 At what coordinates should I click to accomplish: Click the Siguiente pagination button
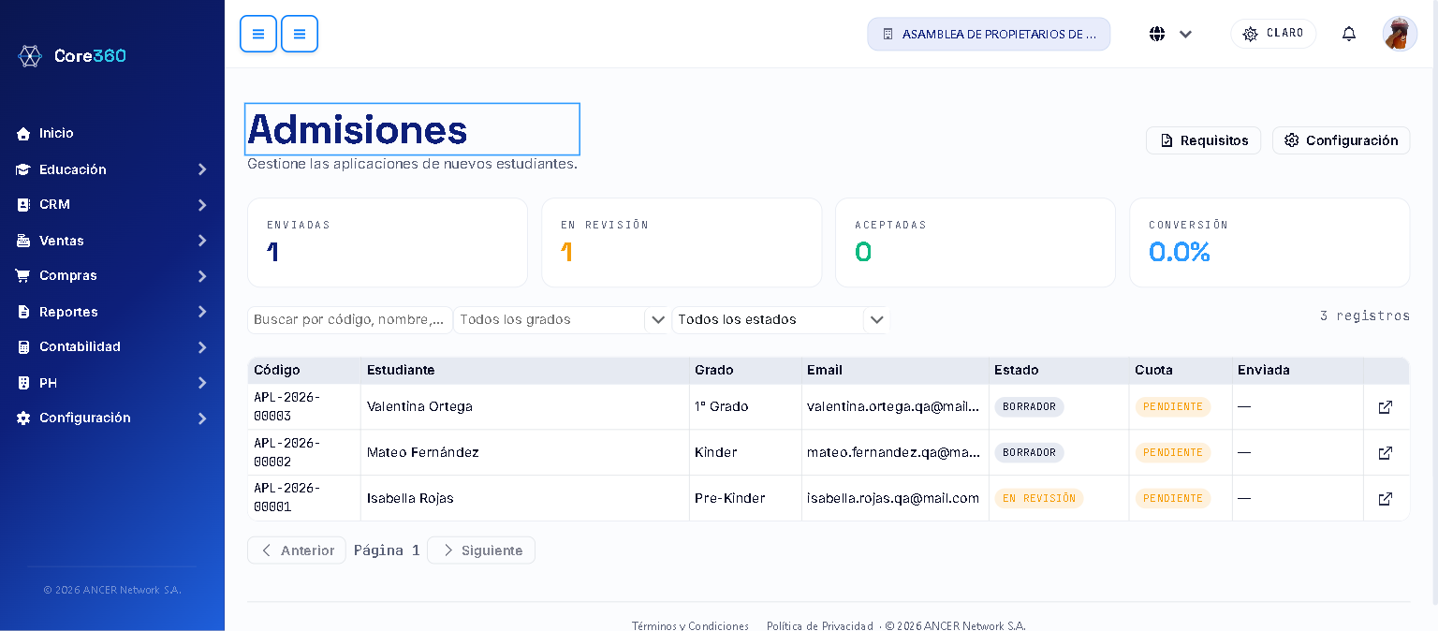[481, 550]
